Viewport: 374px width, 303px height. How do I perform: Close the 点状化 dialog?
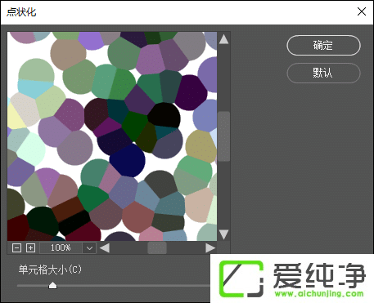(362, 11)
